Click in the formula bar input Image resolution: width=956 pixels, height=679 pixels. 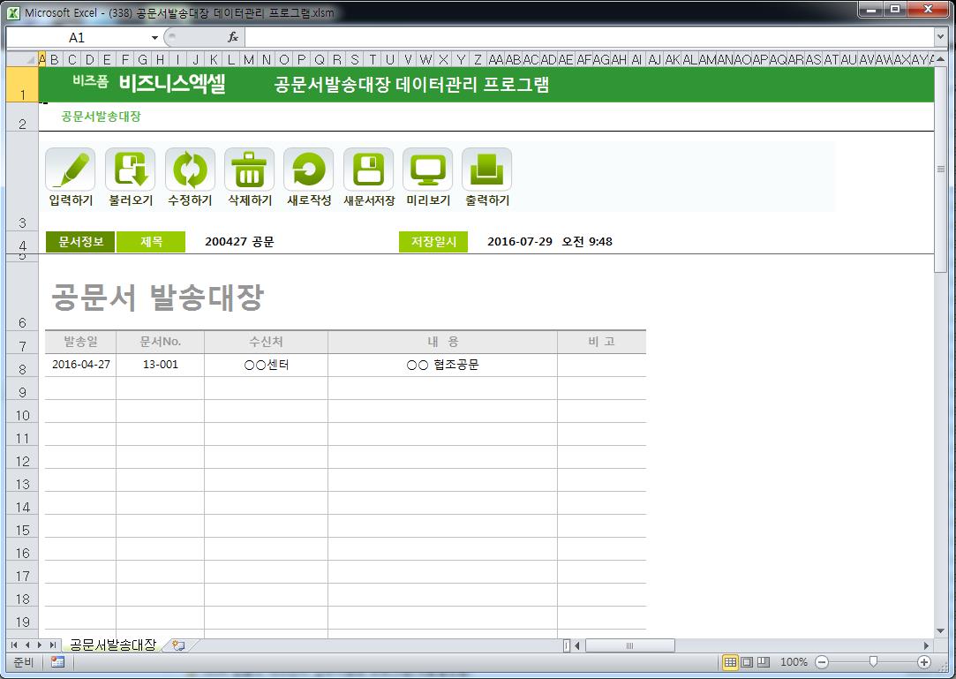pyautogui.click(x=589, y=37)
